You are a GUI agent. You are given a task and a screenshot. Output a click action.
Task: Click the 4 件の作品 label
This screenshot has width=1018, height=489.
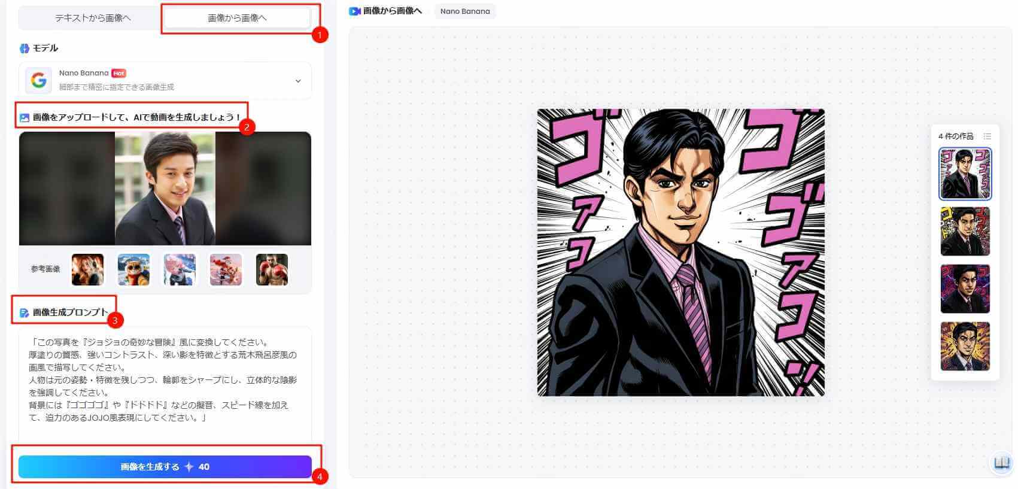(x=956, y=136)
